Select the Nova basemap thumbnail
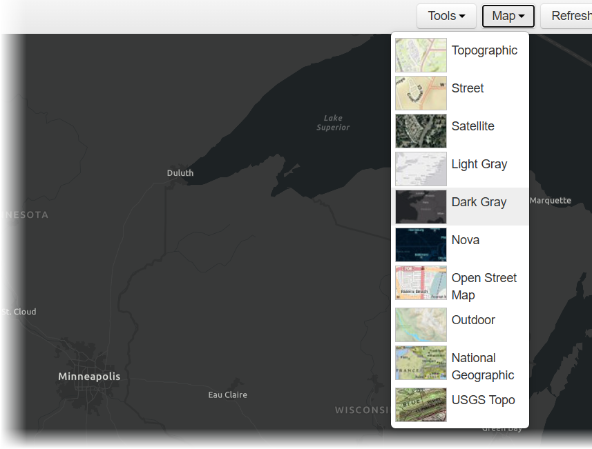 [x=421, y=245]
